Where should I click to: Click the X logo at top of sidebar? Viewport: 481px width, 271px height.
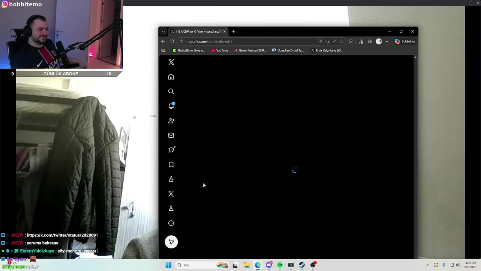click(x=171, y=62)
